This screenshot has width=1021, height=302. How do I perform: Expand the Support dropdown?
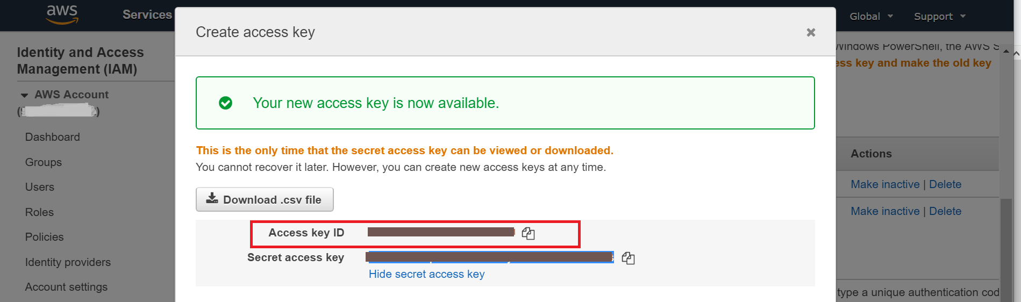[x=939, y=17]
